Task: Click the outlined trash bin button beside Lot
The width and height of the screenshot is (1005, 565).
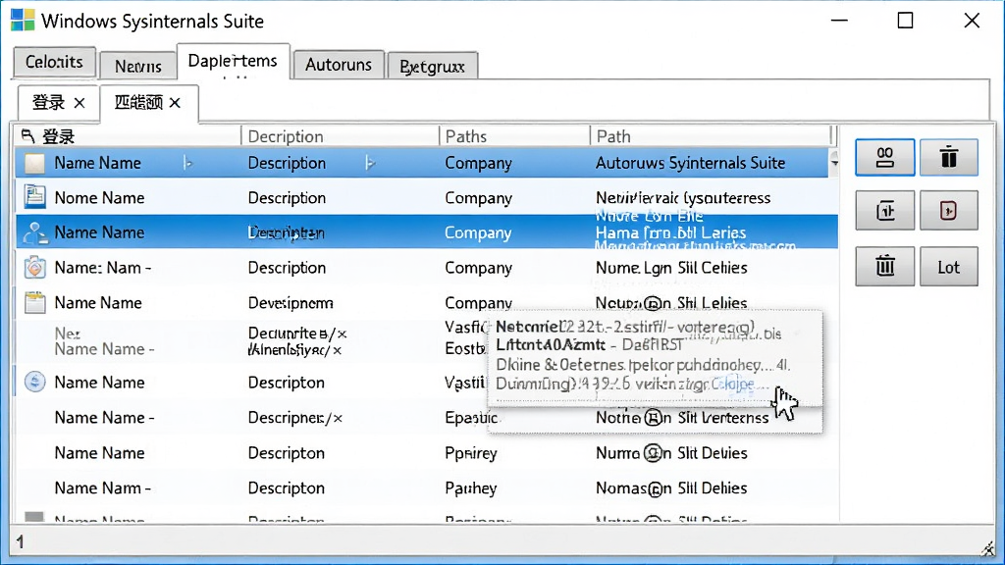Action: [x=884, y=266]
